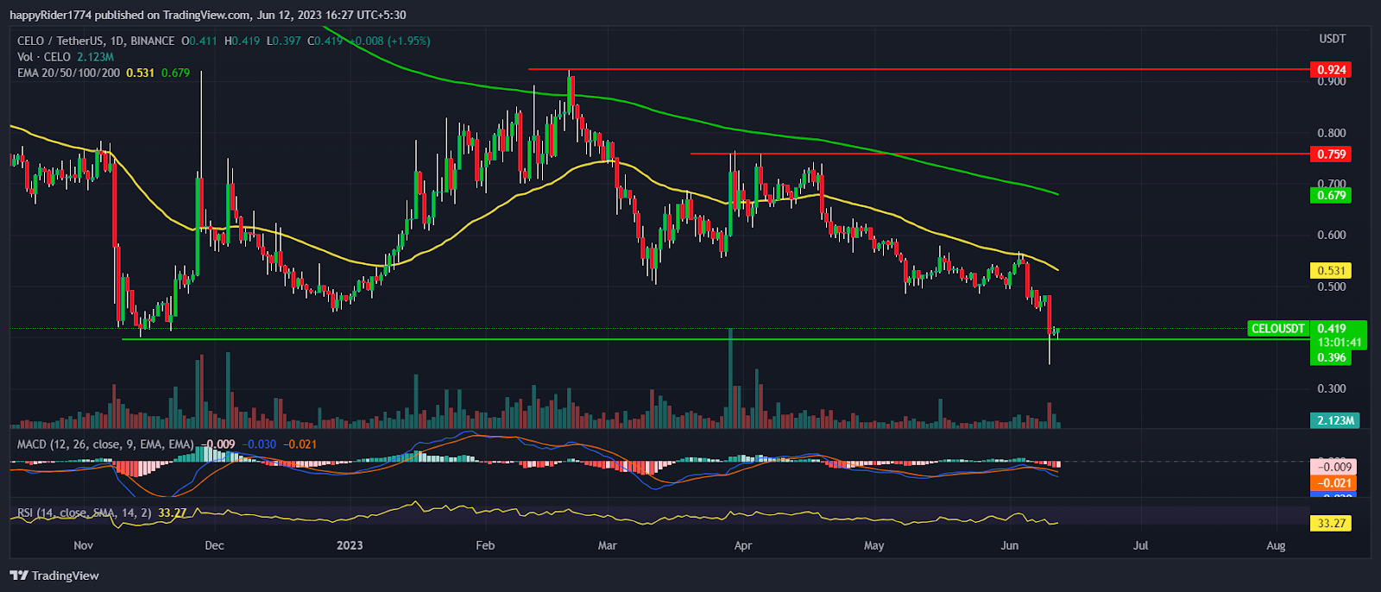1381x592 pixels.
Task: Click the Dec label on time axis
Action: click(x=214, y=545)
